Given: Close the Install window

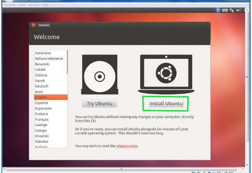Looking at the screenshot, I should coord(34,25).
